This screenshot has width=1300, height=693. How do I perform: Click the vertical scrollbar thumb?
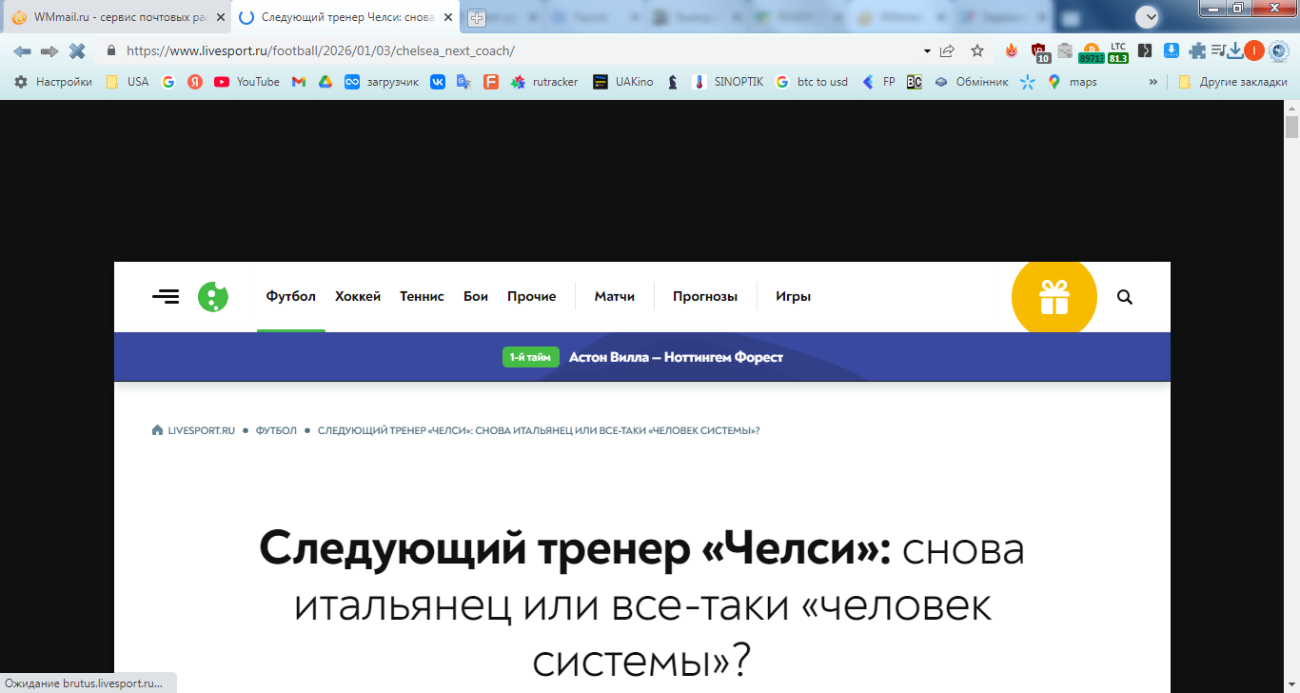1291,128
